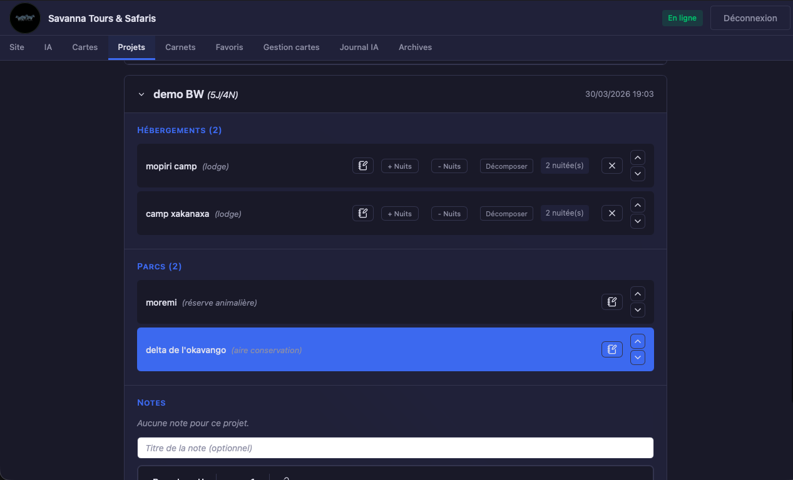Open note editor for camp xakanaxa

click(363, 213)
